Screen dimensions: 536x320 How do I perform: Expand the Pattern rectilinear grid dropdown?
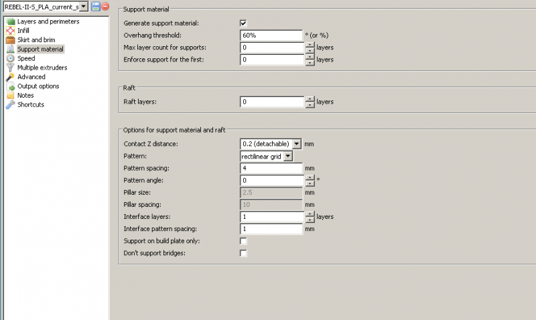[288, 156]
